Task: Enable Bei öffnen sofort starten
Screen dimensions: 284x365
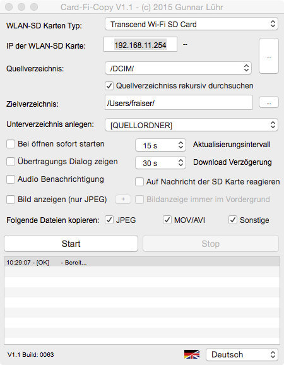Action: coord(11,144)
